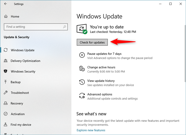Click the 'Last checked: Yesterday, 12:48 PM' text

coord(113,32)
